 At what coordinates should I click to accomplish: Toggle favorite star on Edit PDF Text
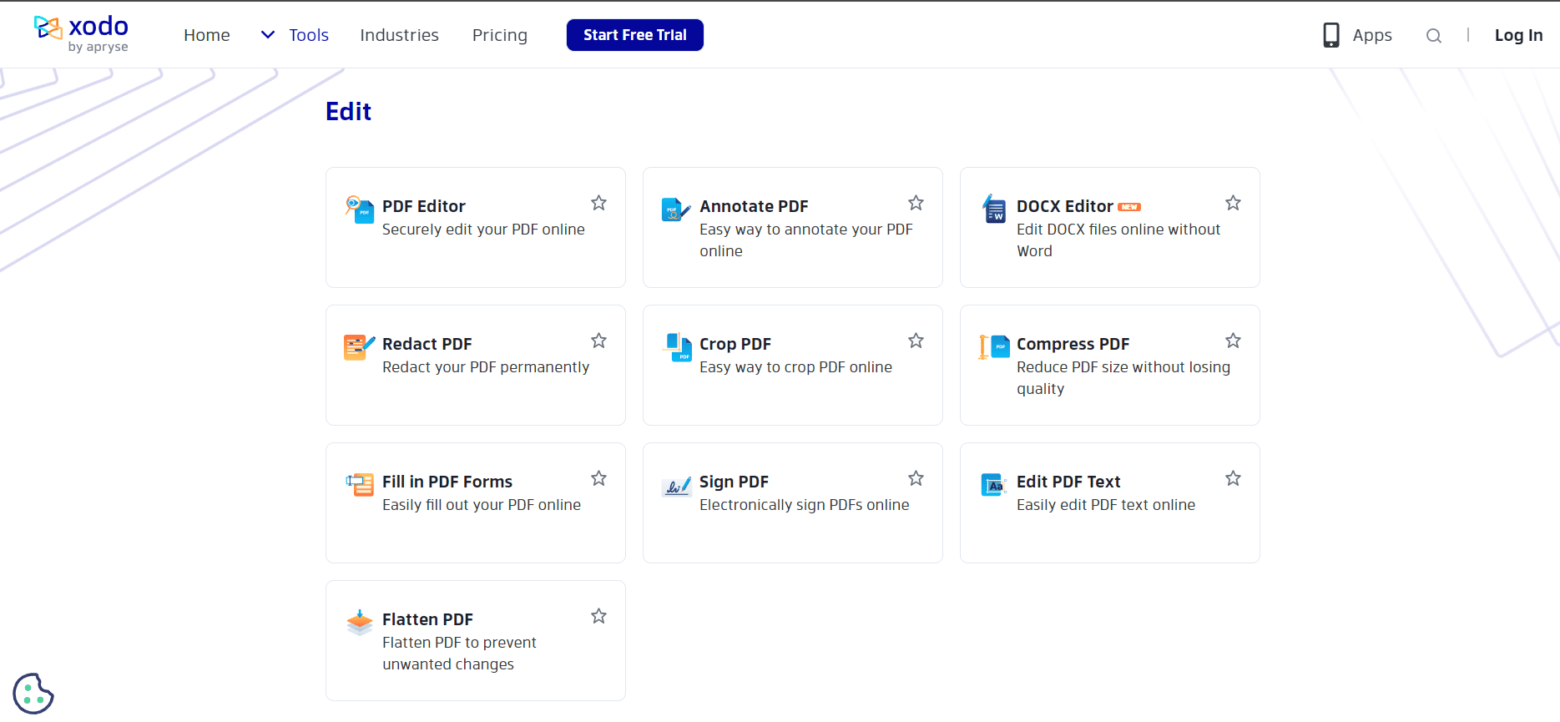(1233, 478)
